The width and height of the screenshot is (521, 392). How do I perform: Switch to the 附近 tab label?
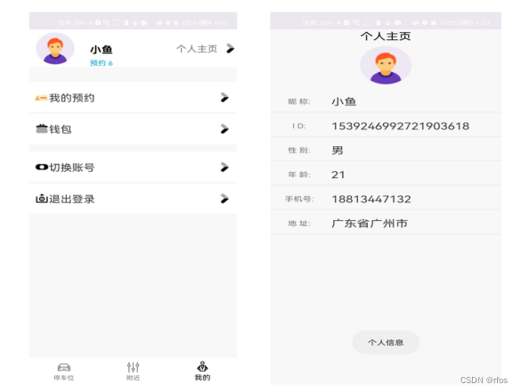coord(134,378)
